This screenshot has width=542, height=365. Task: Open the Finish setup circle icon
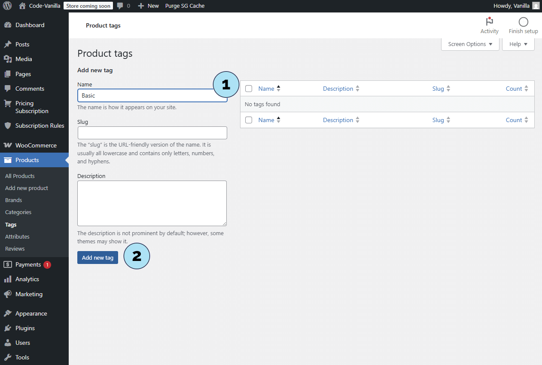(x=523, y=22)
